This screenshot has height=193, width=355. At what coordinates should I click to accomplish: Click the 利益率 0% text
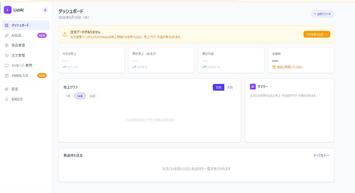[x=214, y=67]
